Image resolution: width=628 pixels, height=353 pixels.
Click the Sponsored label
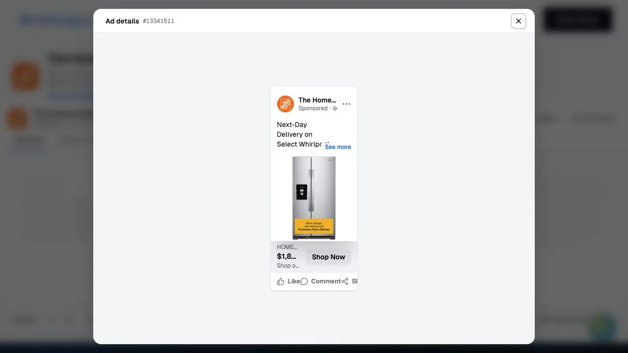coord(313,108)
